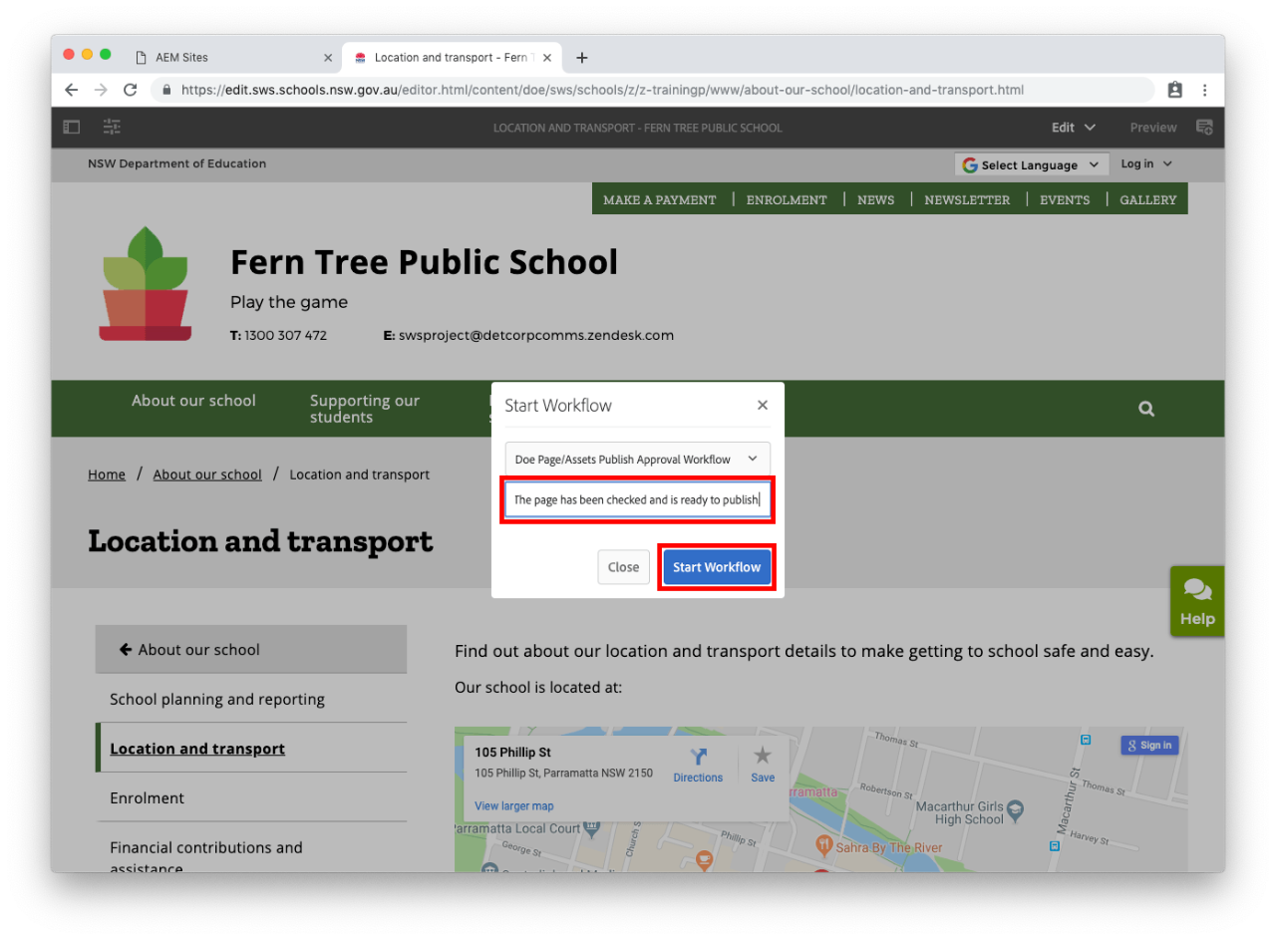Click the browser forward arrow
This screenshot has width=1276, height=940.
[101, 90]
